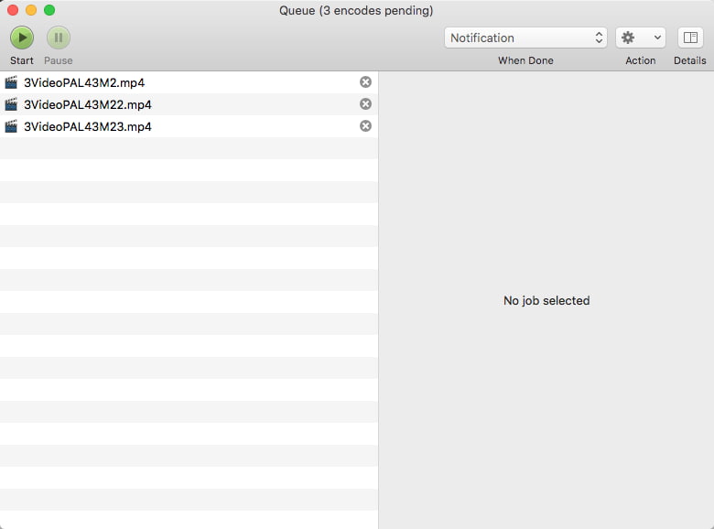The image size is (714, 529).
Task: Click the clapperboard icon of 3VideoPAL43M23.mp4
Action: [11, 126]
